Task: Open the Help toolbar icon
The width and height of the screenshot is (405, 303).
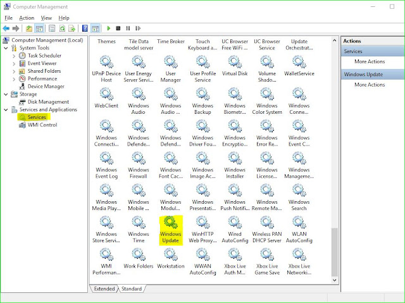Action: [x=85, y=28]
